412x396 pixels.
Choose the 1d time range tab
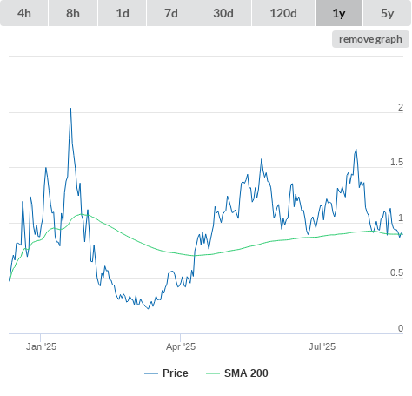tap(123, 13)
